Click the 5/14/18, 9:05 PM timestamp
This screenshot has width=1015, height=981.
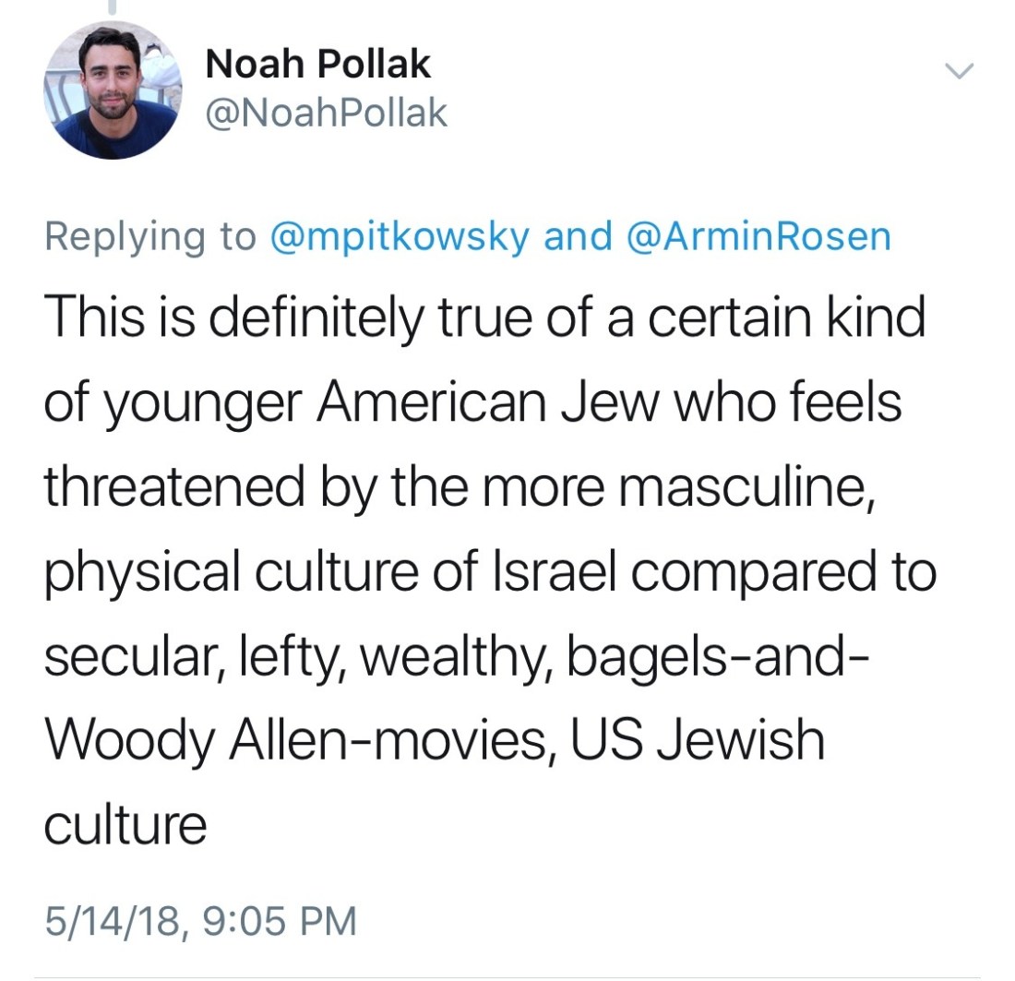[199, 922]
